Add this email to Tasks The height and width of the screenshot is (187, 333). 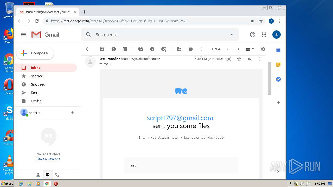coord(164,49)
